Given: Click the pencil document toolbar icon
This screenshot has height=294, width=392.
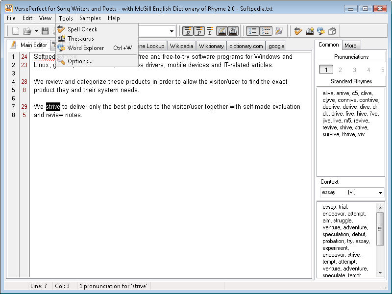Looking at the screenshot, I should tap(278, 31).
